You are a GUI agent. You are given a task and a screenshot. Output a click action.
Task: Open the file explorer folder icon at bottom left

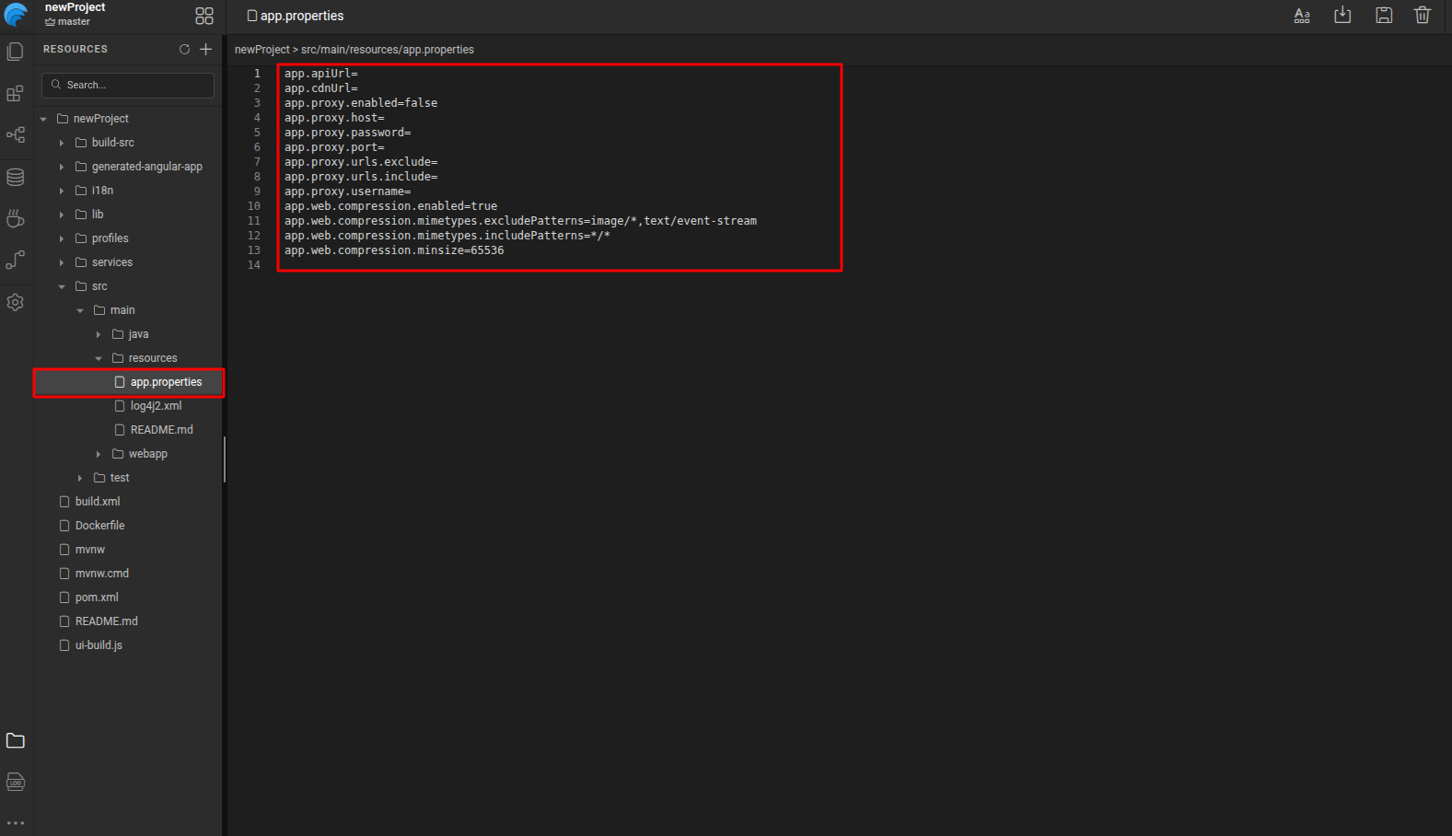[16, 740]
